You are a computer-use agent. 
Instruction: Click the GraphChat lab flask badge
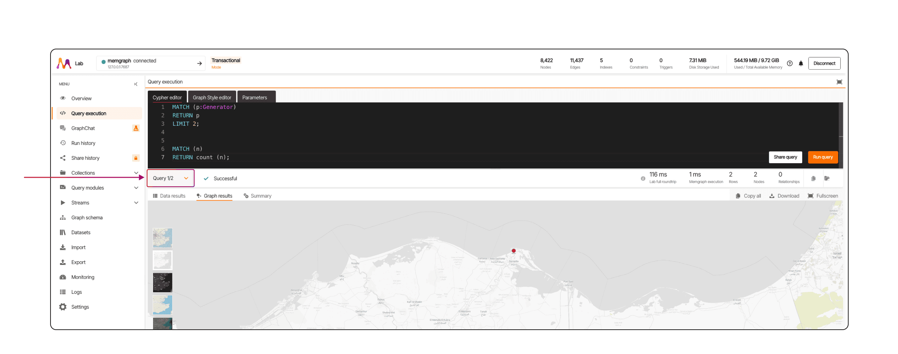tap(136, 128)
